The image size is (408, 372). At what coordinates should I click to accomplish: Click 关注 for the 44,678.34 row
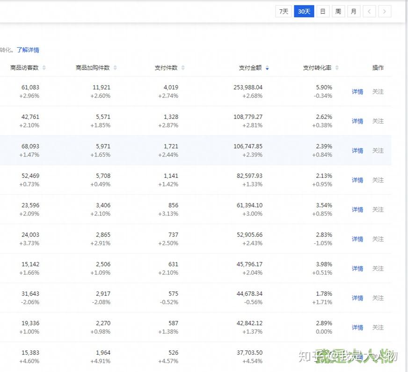pos(378,298)
